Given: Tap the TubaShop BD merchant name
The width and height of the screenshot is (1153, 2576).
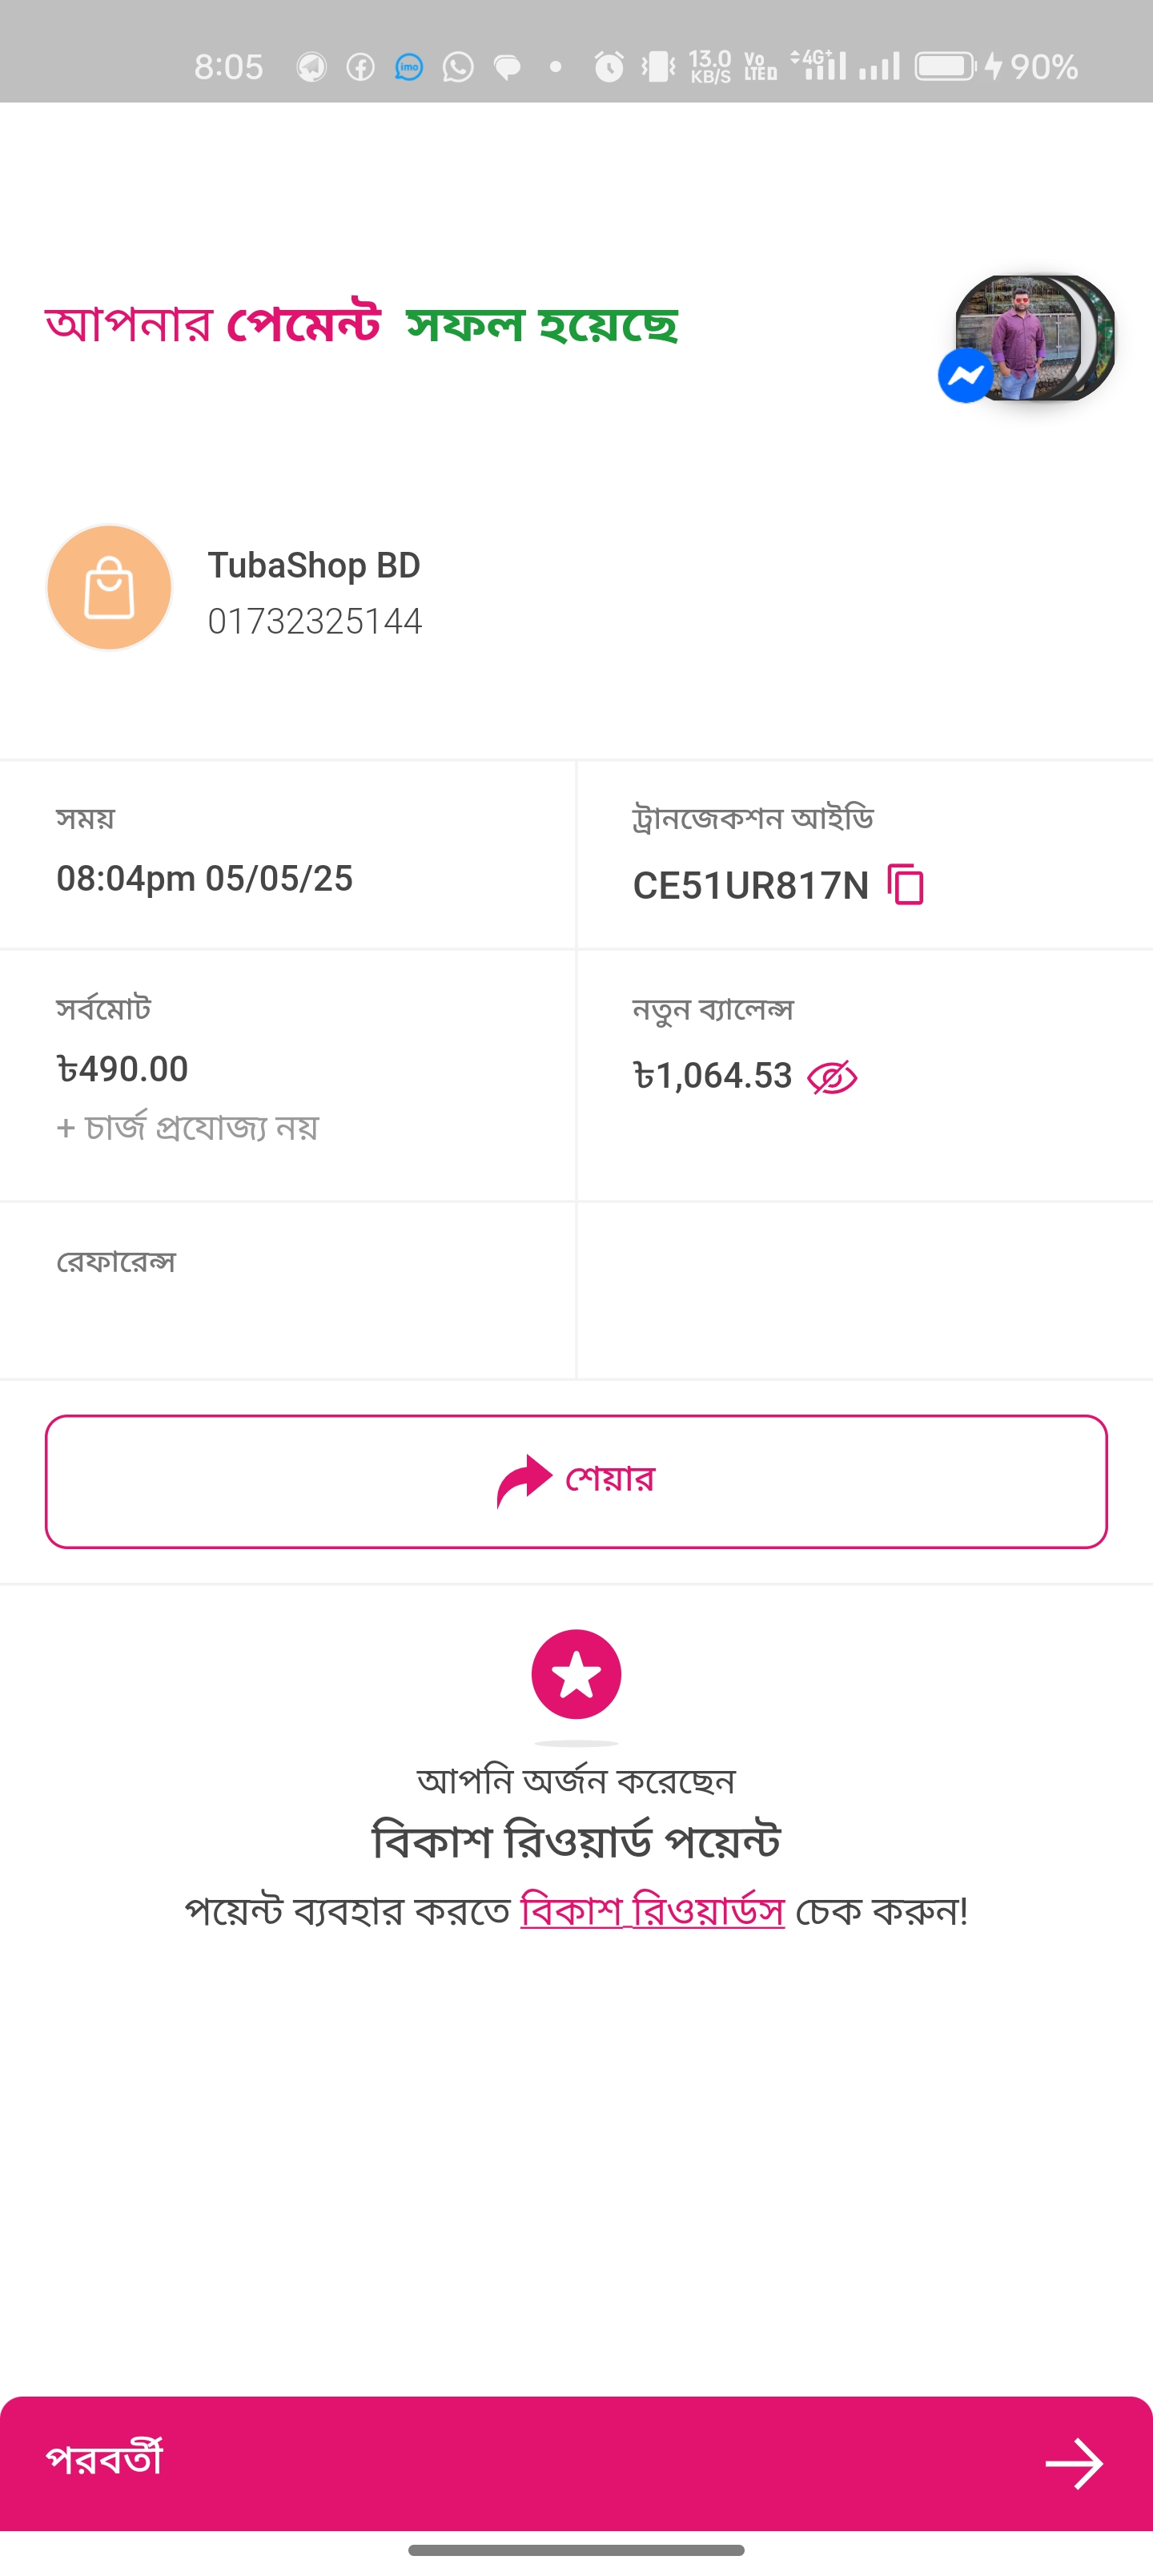Looking at the screenshot, I should 313,565.
